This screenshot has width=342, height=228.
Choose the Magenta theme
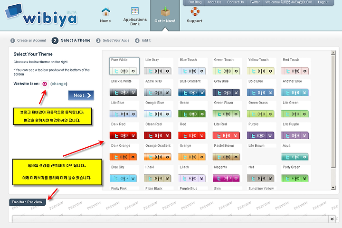[227, 173]
